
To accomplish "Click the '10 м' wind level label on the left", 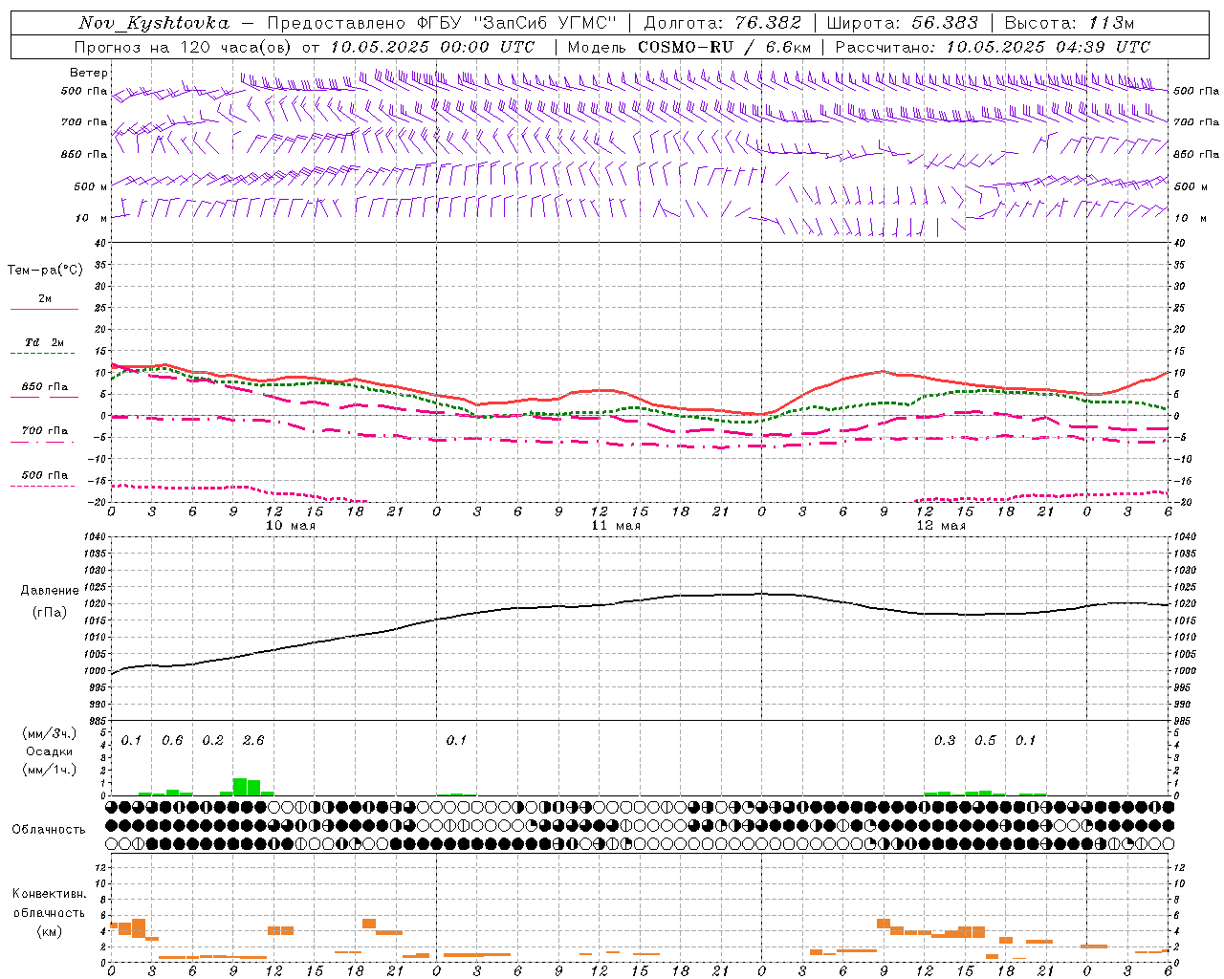I will 92,218.
